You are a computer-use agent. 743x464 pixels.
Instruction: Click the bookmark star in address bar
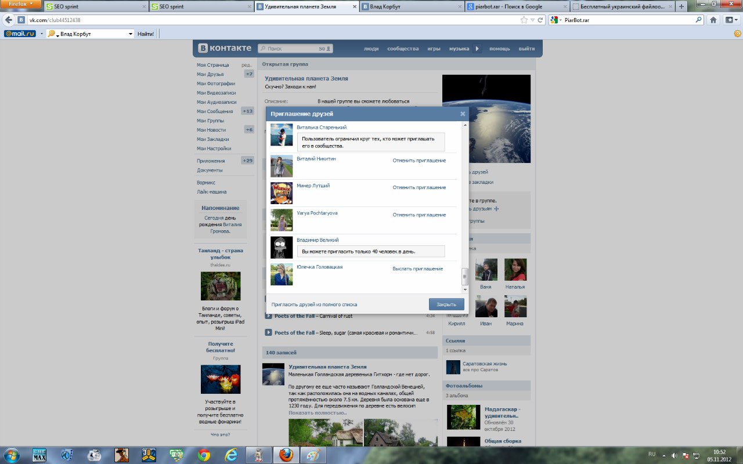[524, 20]
